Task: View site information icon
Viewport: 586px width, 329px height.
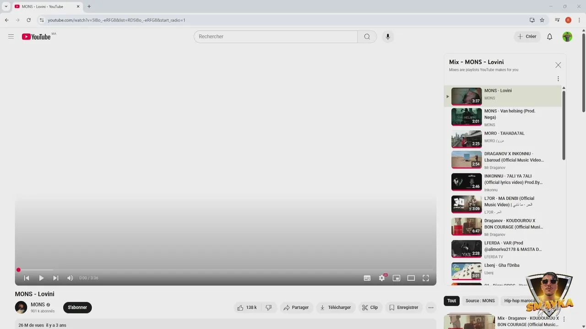Action: (x=42, y=20)
